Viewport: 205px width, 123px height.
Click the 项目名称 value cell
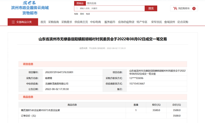(157, 72)
